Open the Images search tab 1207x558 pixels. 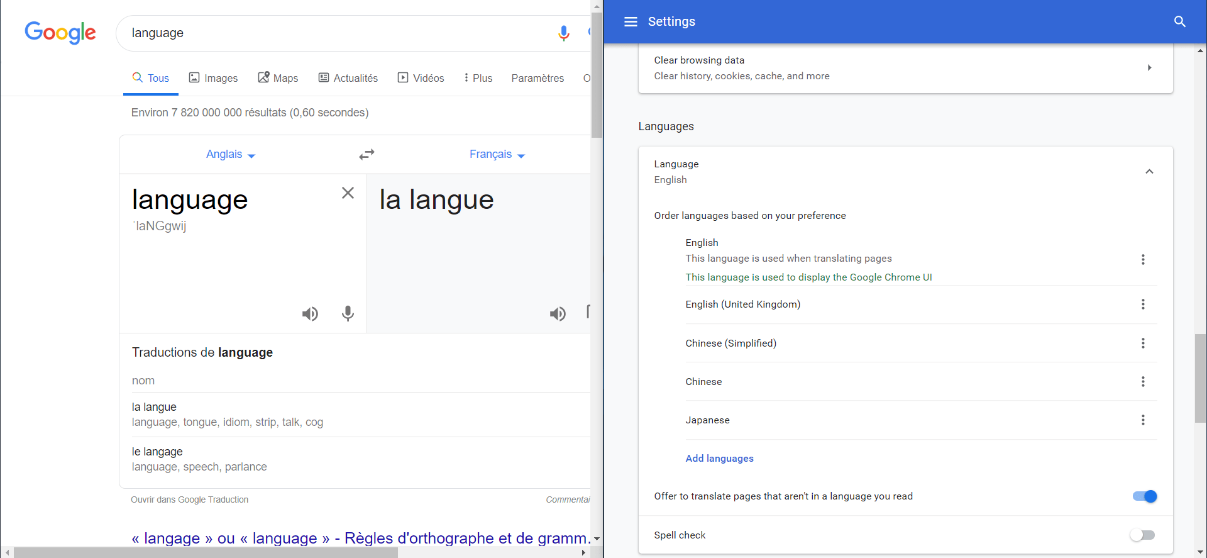pyautogui.click(x=213, y=78)
